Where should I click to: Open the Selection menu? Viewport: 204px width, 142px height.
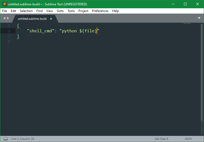[x=26, y=11]
